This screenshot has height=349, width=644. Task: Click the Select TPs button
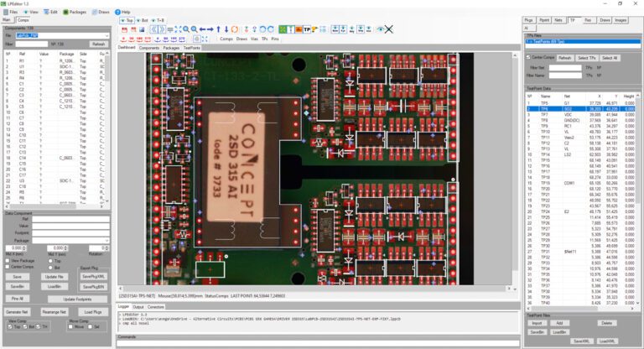[x=587, y=58]
